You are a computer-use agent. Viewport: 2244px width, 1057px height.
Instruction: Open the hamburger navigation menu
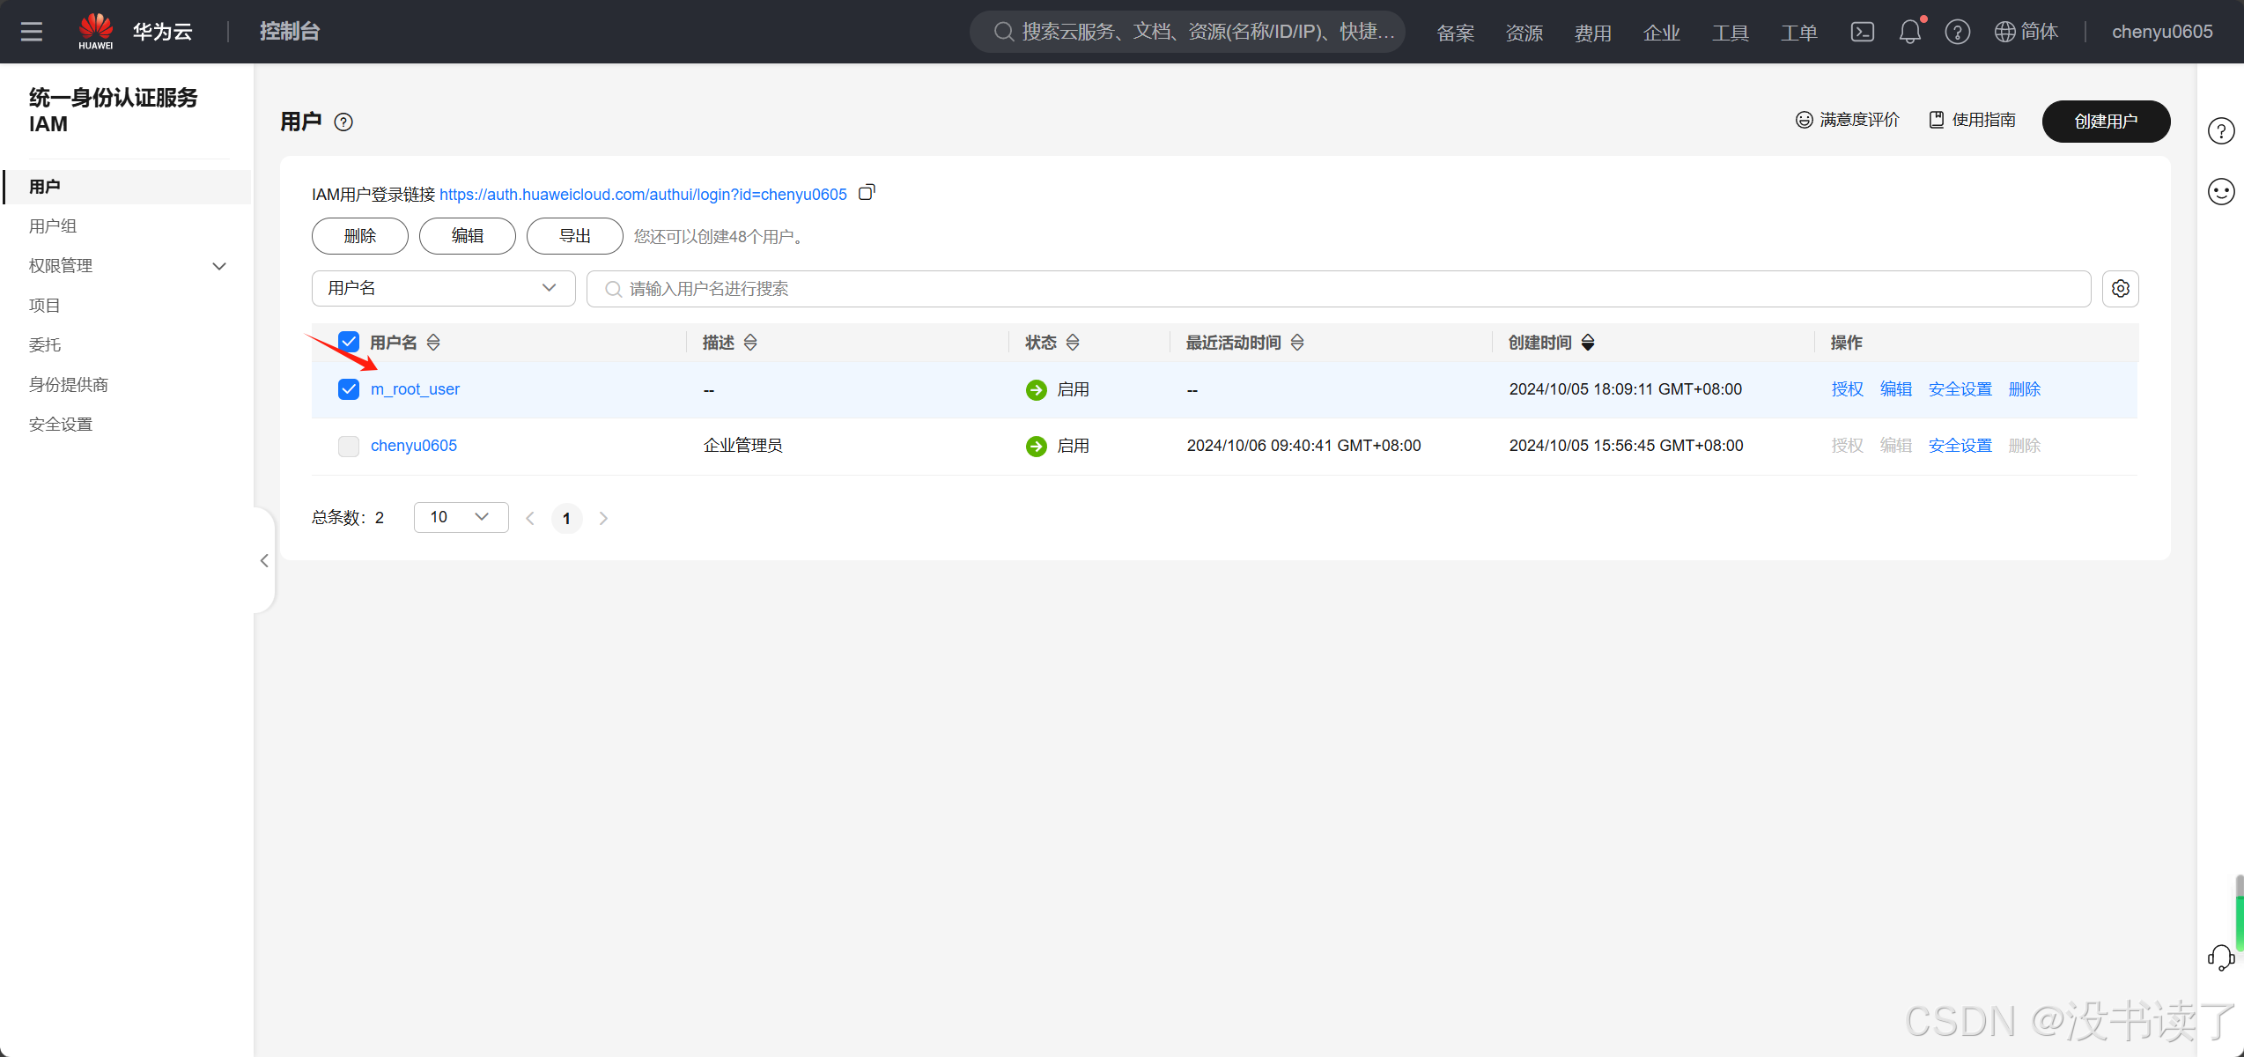point(32,32)
